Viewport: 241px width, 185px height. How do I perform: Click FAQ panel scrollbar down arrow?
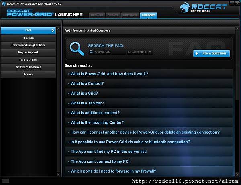[x=237, y=174]
